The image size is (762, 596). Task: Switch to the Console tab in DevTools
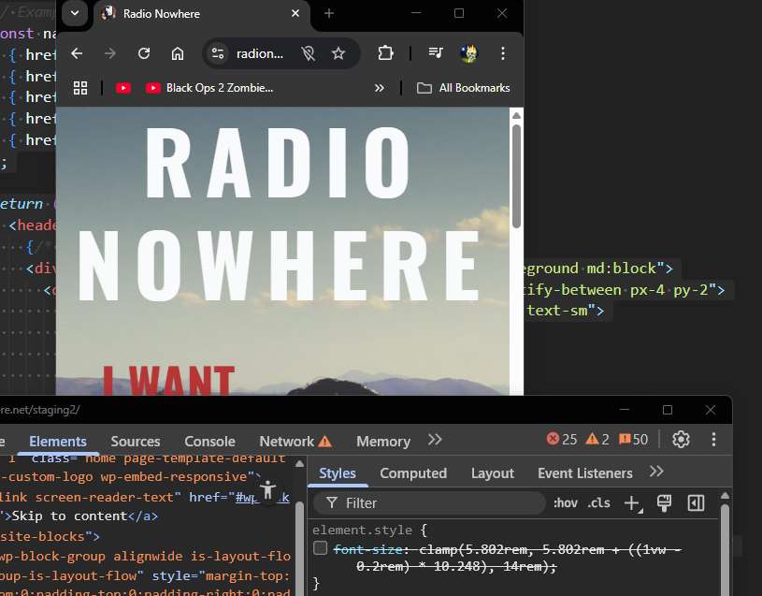209,442
